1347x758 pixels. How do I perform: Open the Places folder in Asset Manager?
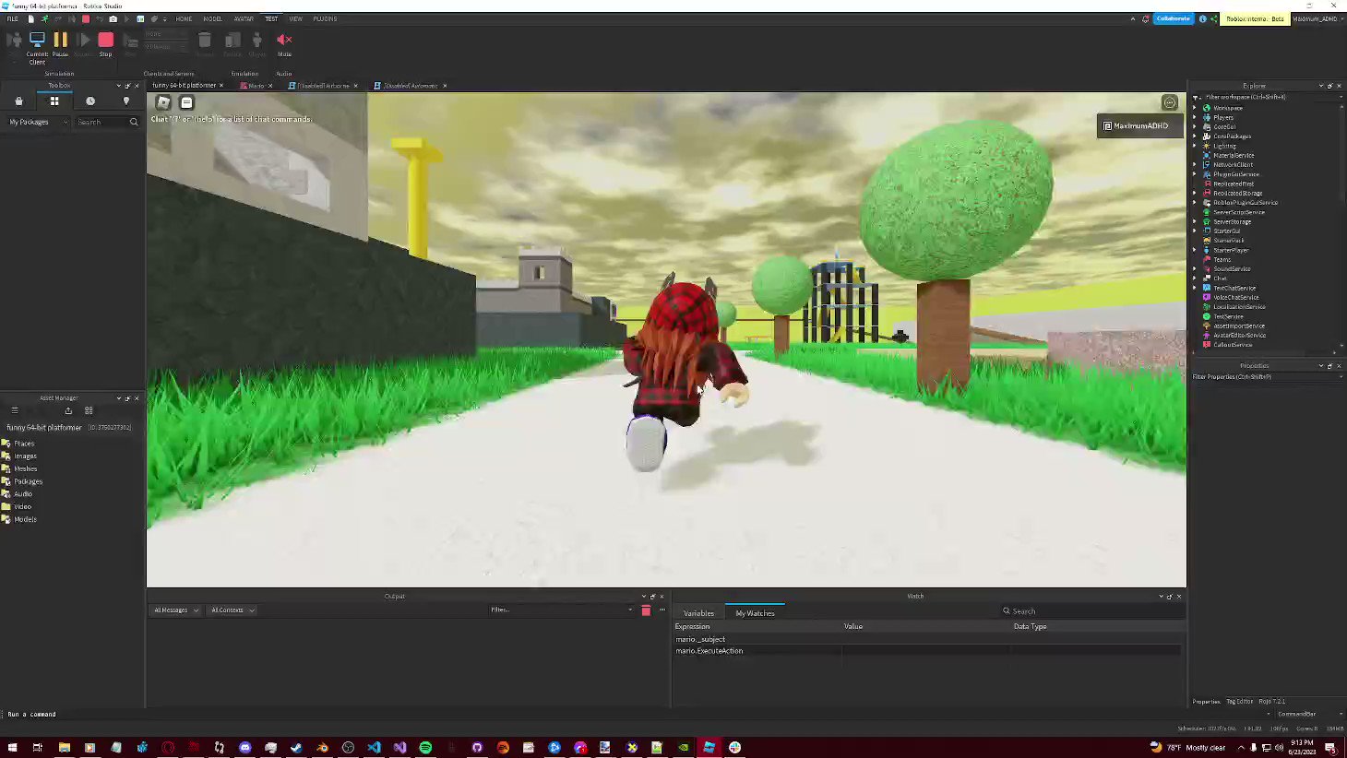[x=24, y=444]
